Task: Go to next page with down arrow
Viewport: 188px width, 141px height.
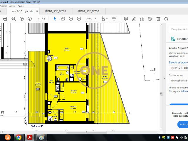Action: click(x=30, y=19)
